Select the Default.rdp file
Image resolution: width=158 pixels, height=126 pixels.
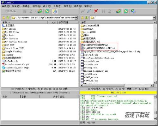(x=10, y=61)
